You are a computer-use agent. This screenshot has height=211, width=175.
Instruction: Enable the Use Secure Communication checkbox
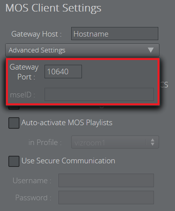(14, 161)
